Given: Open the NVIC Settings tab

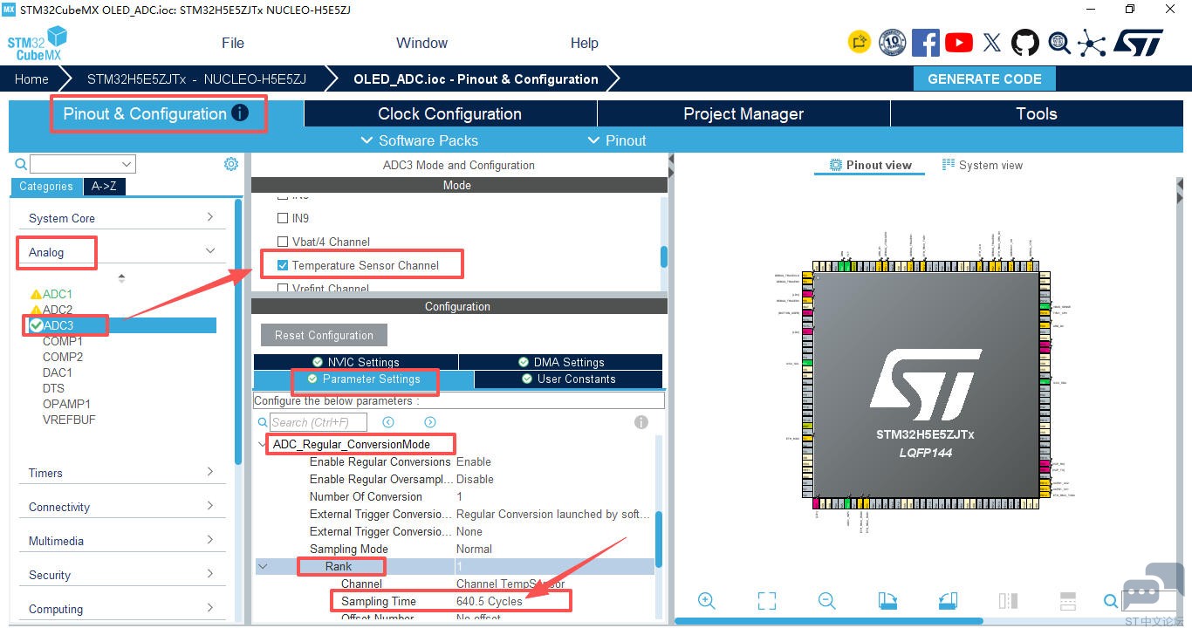Looking at the screenshot, I should (x=356, y=362).
